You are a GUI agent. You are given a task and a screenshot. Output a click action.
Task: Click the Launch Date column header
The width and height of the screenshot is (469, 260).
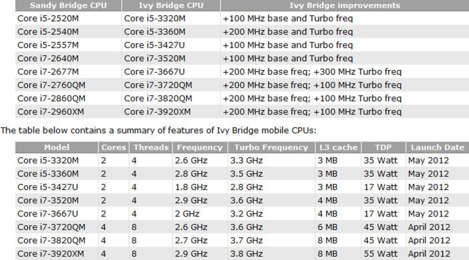[x=437, y=148]
